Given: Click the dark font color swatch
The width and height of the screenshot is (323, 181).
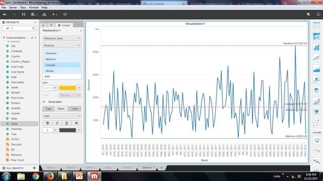Looking at the screenshot, I should 68,130.
